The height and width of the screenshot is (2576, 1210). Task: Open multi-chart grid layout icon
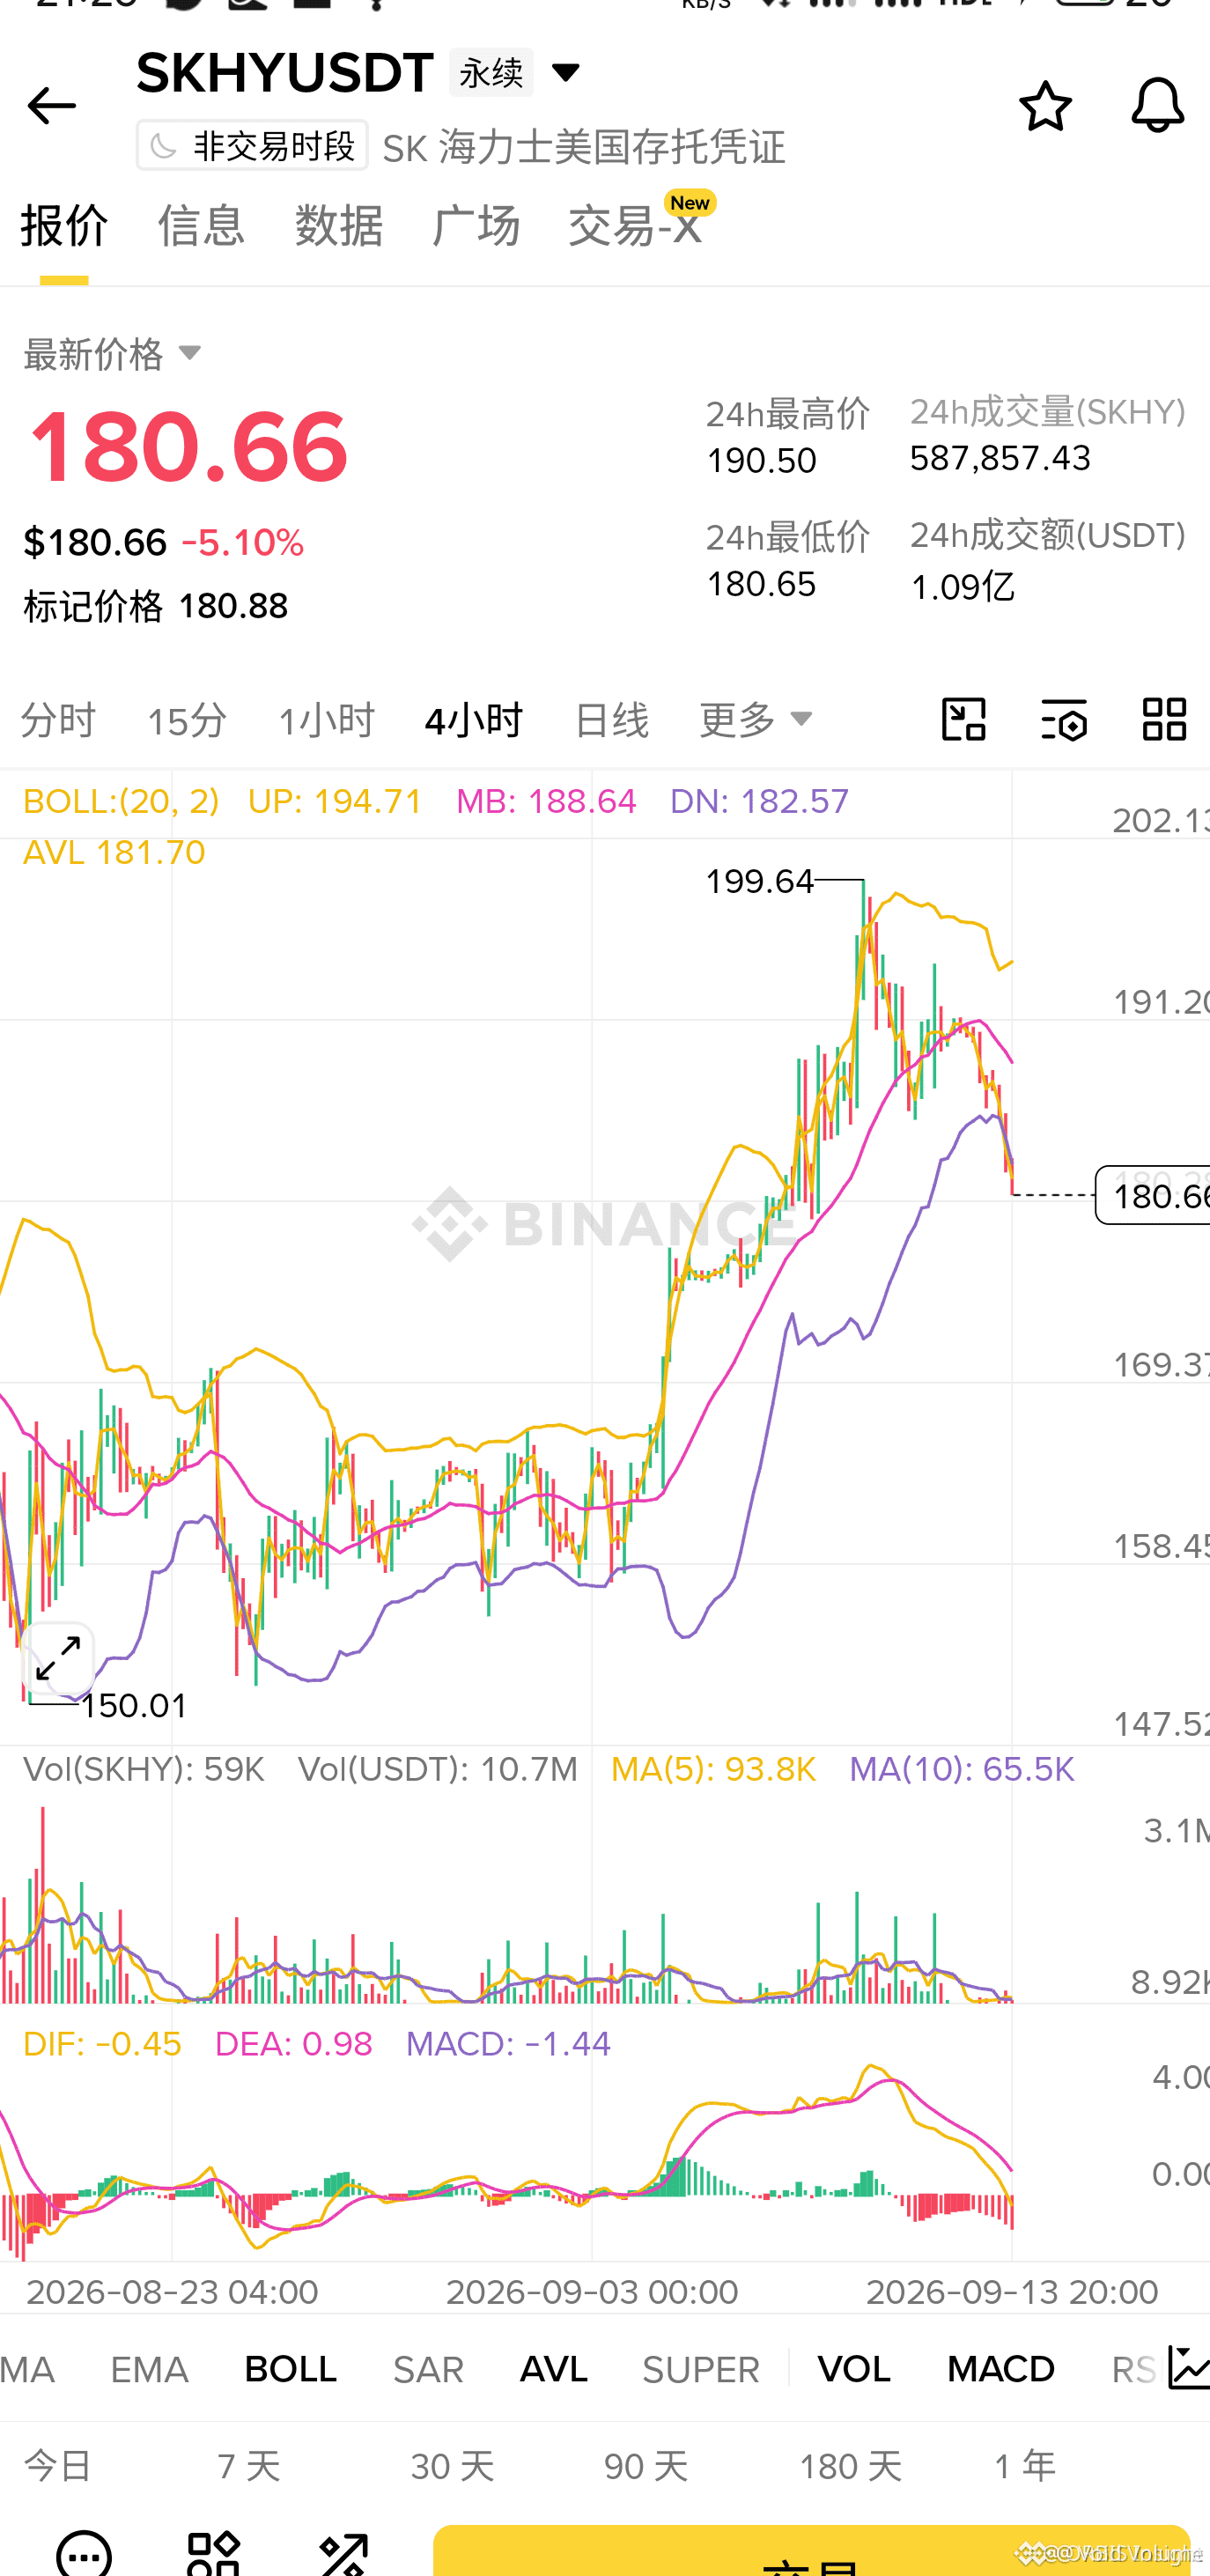pos(1164,719)
